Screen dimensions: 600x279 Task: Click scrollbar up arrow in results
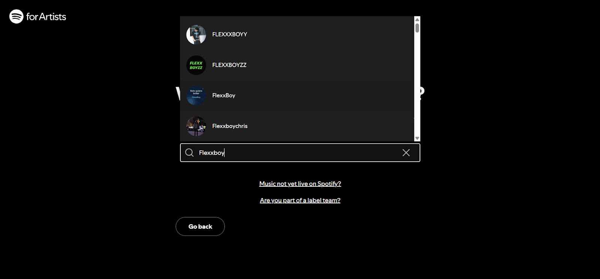click(x=417, y=19)
